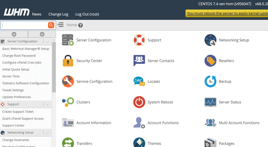Select the Backup clock icon
The height and width of the screenshot is (147, 268).
pos(210,81)
